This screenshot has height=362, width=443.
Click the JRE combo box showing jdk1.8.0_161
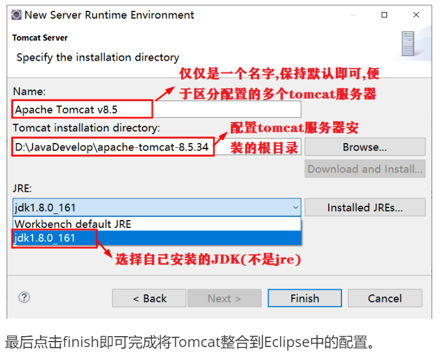coord(157,207)
